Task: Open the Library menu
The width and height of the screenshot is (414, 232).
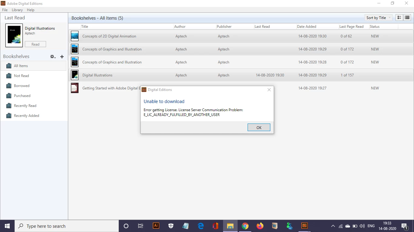Action: [x=17, y=10]
